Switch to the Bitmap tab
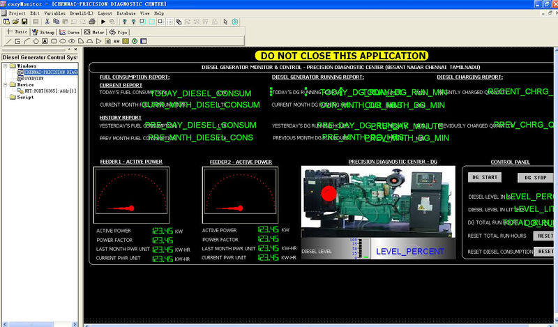 tap(43, 32)
